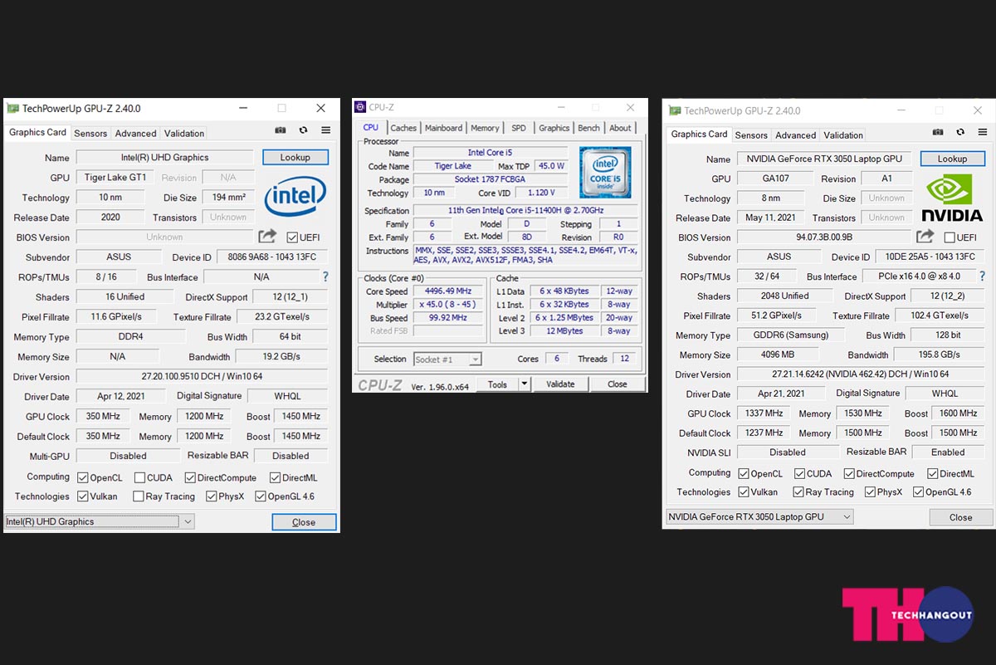The image size is (996, 665).
Task: Toggle Ray Tracing checkbox in NVIDIA GPU-Z window
Action: [798, 491]
